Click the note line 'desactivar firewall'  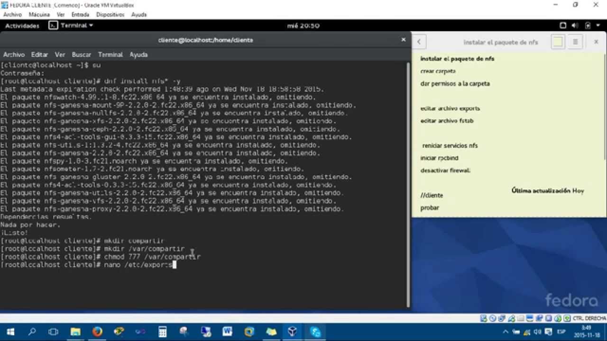pyautogui.click(x=445, y=170)
